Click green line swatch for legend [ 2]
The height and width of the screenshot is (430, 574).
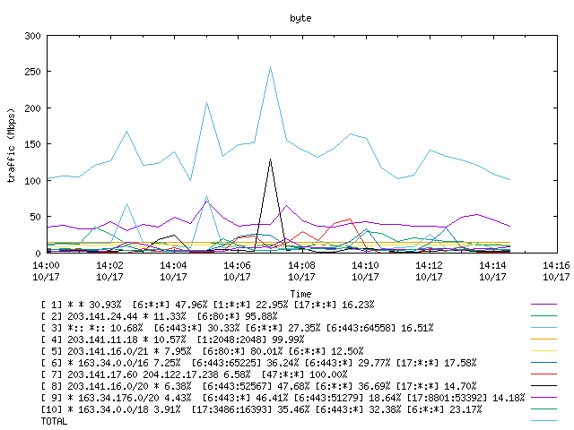pos(544,316)
